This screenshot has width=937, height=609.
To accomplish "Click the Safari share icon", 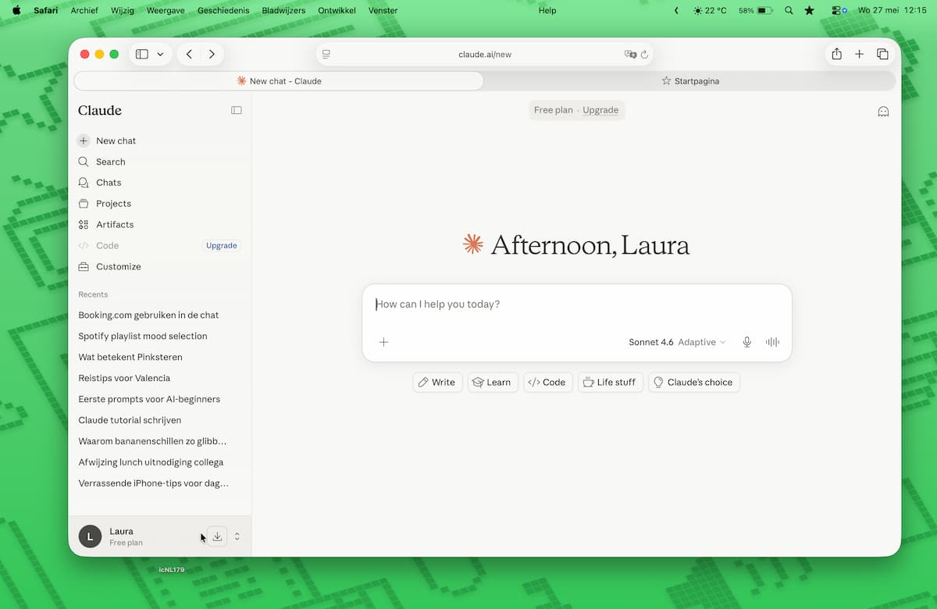I will [x=836, y=54].
